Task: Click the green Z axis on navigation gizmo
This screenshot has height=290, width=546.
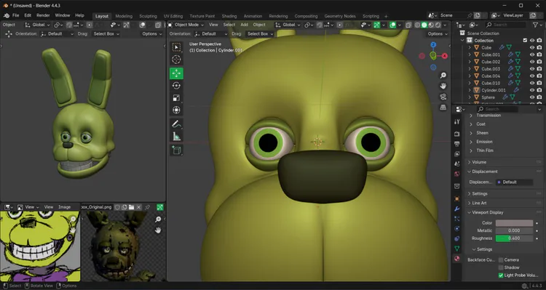Action: pos(433,56)
